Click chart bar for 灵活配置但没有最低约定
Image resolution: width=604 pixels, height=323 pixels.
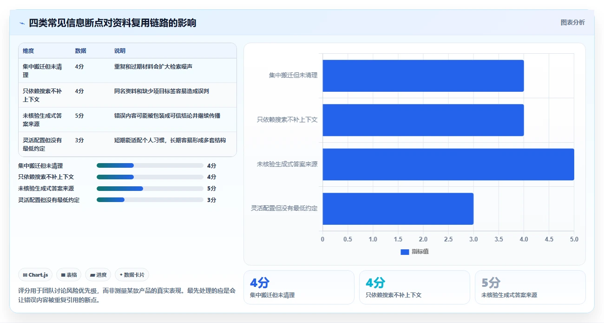[398, 209]
